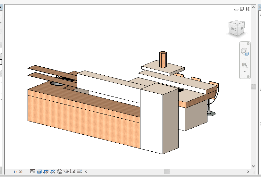This screenshot has height=177, width=261.
Task: Toggle Show Crop Region icon with lightbulb
Action: (x=53, y=172)
